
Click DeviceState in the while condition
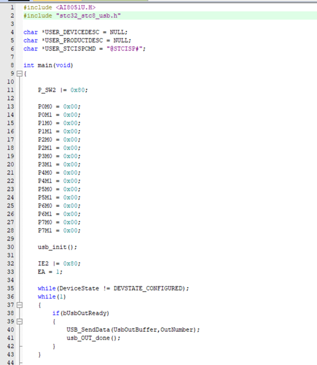coord(79,289)
